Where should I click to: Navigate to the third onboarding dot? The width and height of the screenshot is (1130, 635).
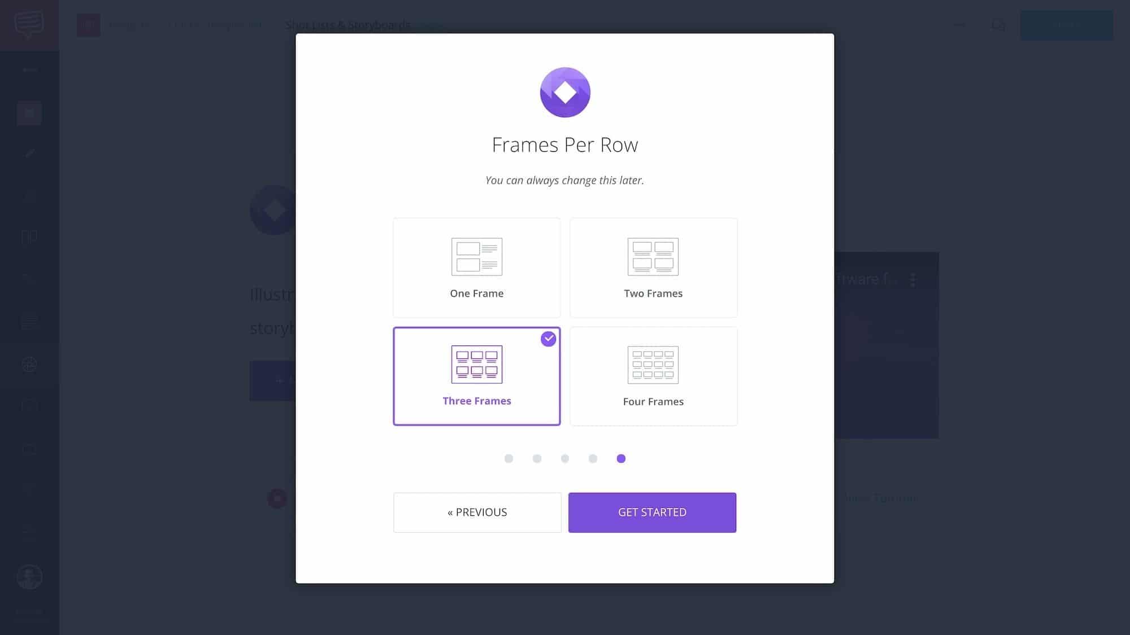(x=564, y=458)
